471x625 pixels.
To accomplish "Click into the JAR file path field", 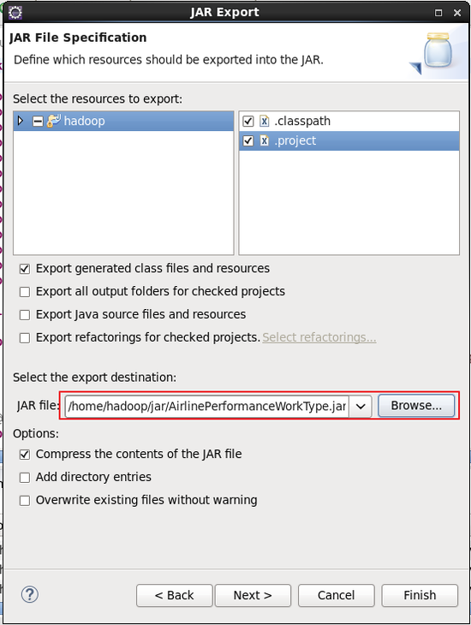I will point(207,406).
